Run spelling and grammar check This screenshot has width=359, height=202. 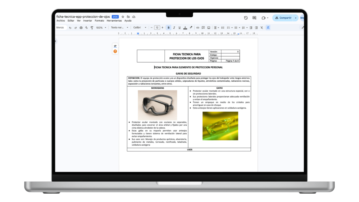pos(86,27)
